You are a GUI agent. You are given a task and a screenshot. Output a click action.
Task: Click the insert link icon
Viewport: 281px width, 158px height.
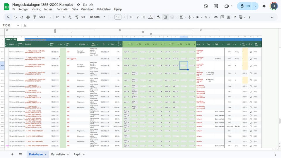pyautogui.click(x=216, y=17)
